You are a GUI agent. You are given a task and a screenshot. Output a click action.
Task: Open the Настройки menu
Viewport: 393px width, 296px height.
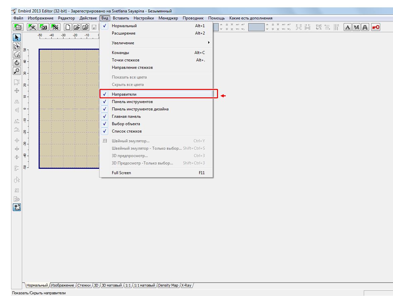click(x=143, y=18)
